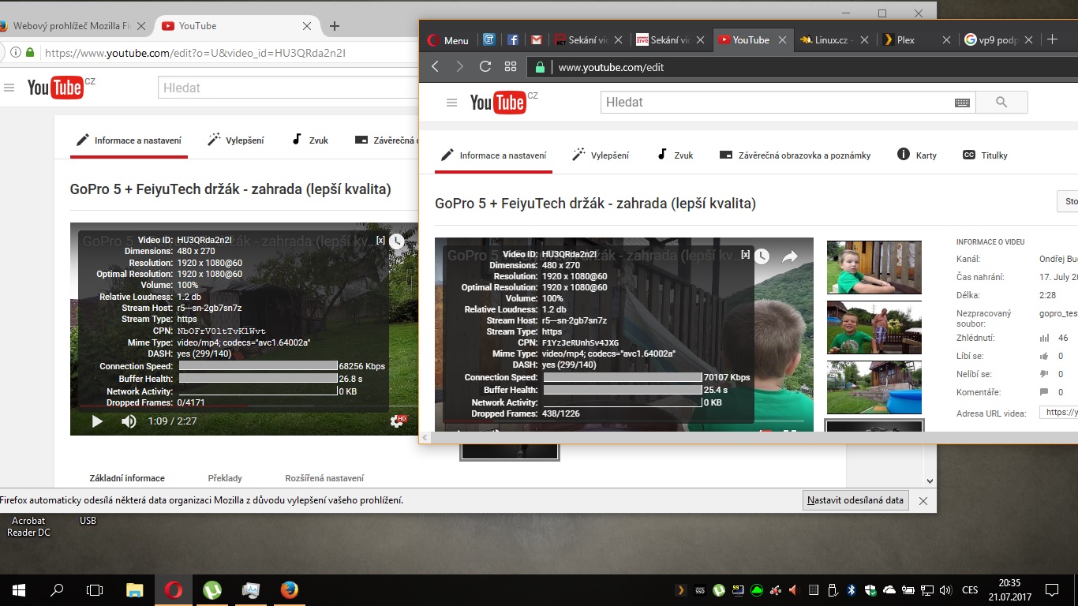Open Základní informace tab in Firefox

[x=127, y=478]
